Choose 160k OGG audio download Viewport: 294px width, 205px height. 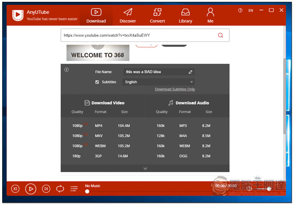click(x=187, y=156)
